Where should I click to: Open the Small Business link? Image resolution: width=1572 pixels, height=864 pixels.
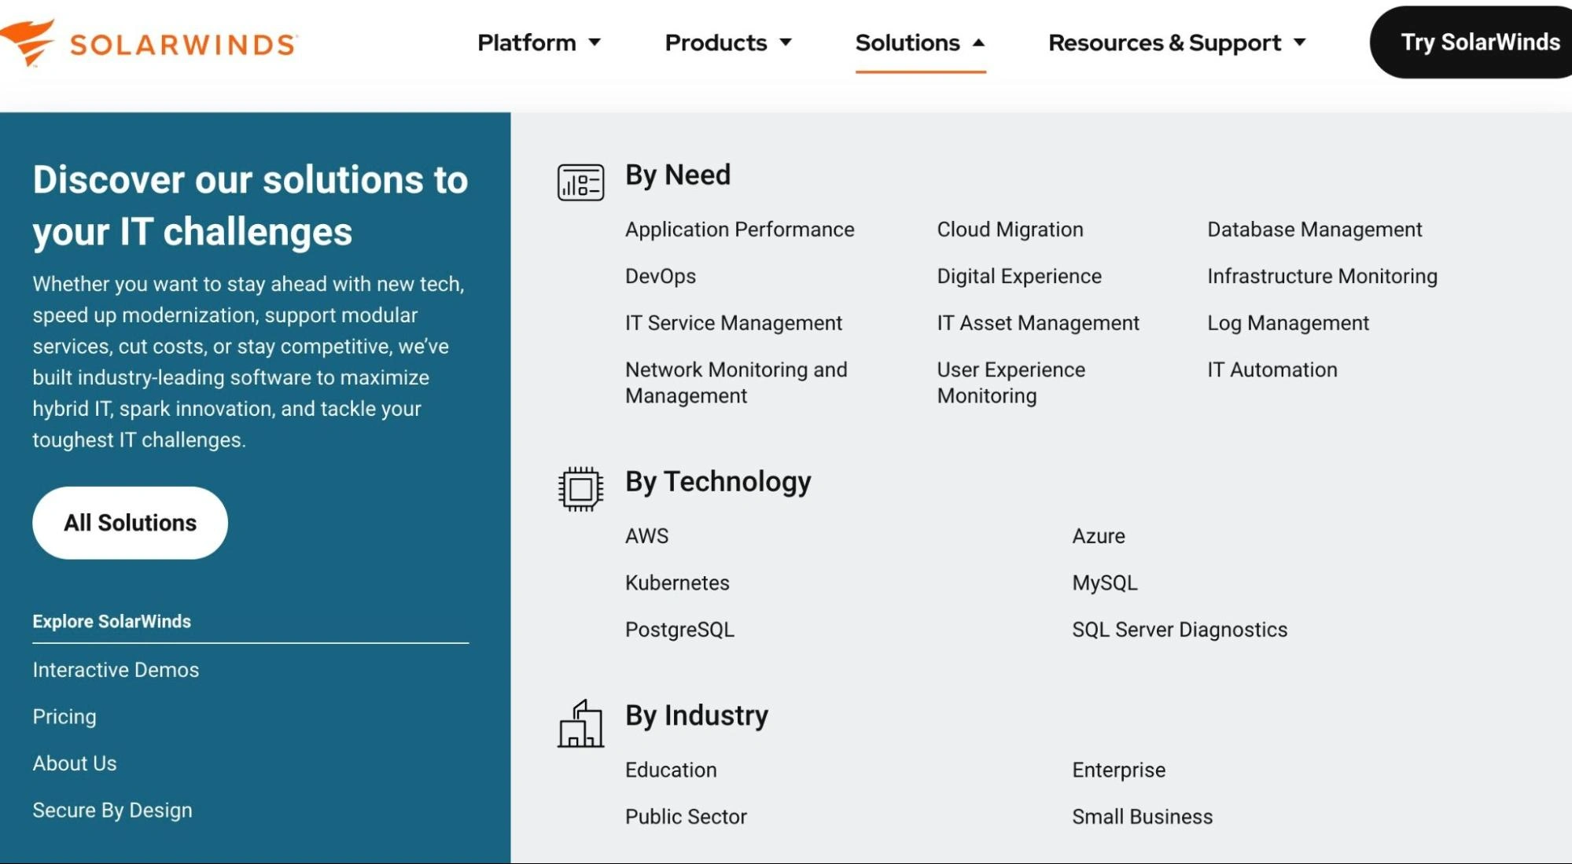pos(1142,817)
